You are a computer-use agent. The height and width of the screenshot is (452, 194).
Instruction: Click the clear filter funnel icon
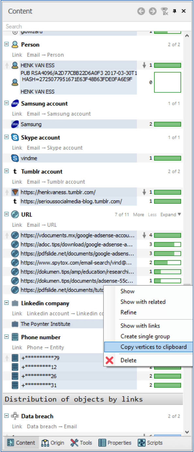click(x=164, y=11)
